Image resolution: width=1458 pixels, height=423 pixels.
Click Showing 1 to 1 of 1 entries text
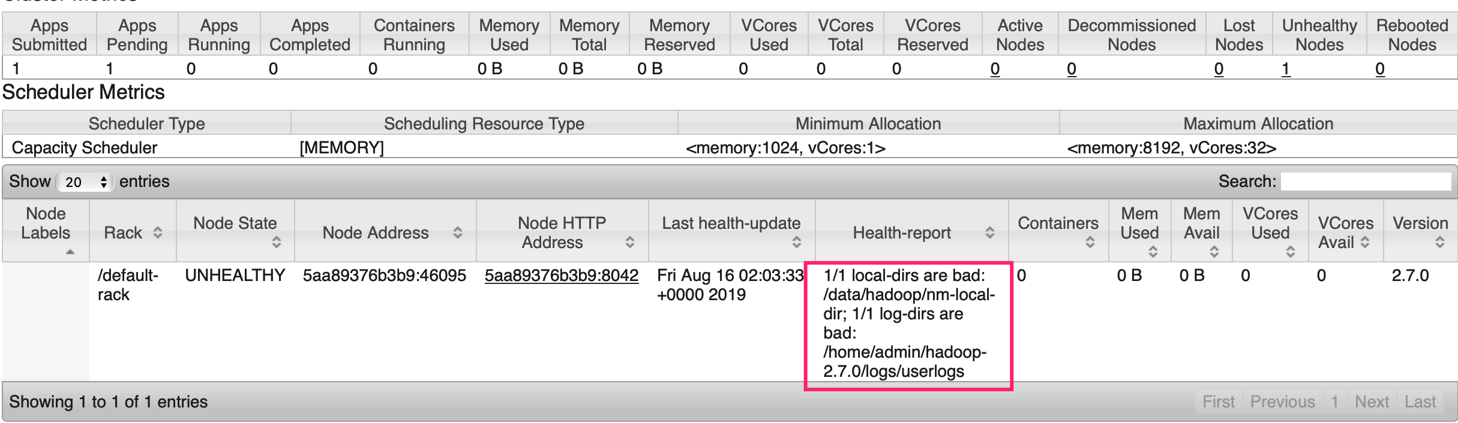109,401
